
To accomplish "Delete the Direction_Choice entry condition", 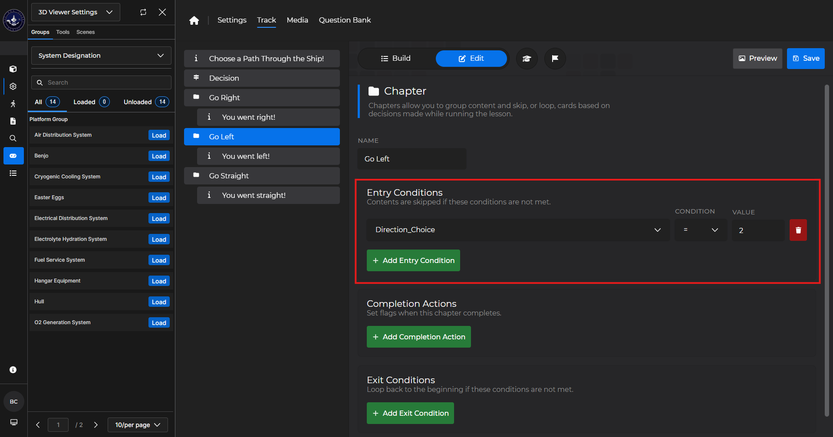I will click(x=798, y=230).
